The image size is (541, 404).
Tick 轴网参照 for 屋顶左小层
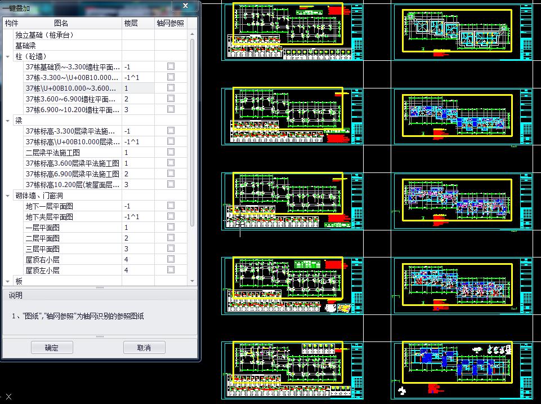coord(171,270)
